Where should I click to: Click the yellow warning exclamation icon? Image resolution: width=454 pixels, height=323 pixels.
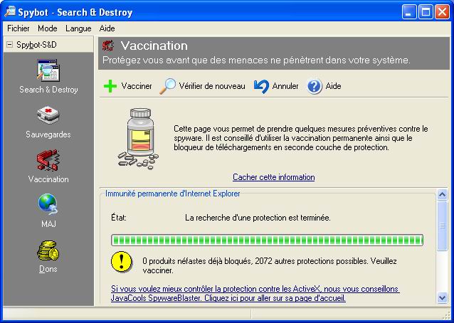pyautogui.click(x=122, y=261)
